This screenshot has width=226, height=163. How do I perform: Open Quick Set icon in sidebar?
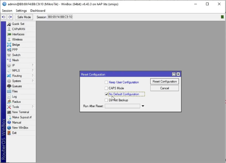click(9, 24)
